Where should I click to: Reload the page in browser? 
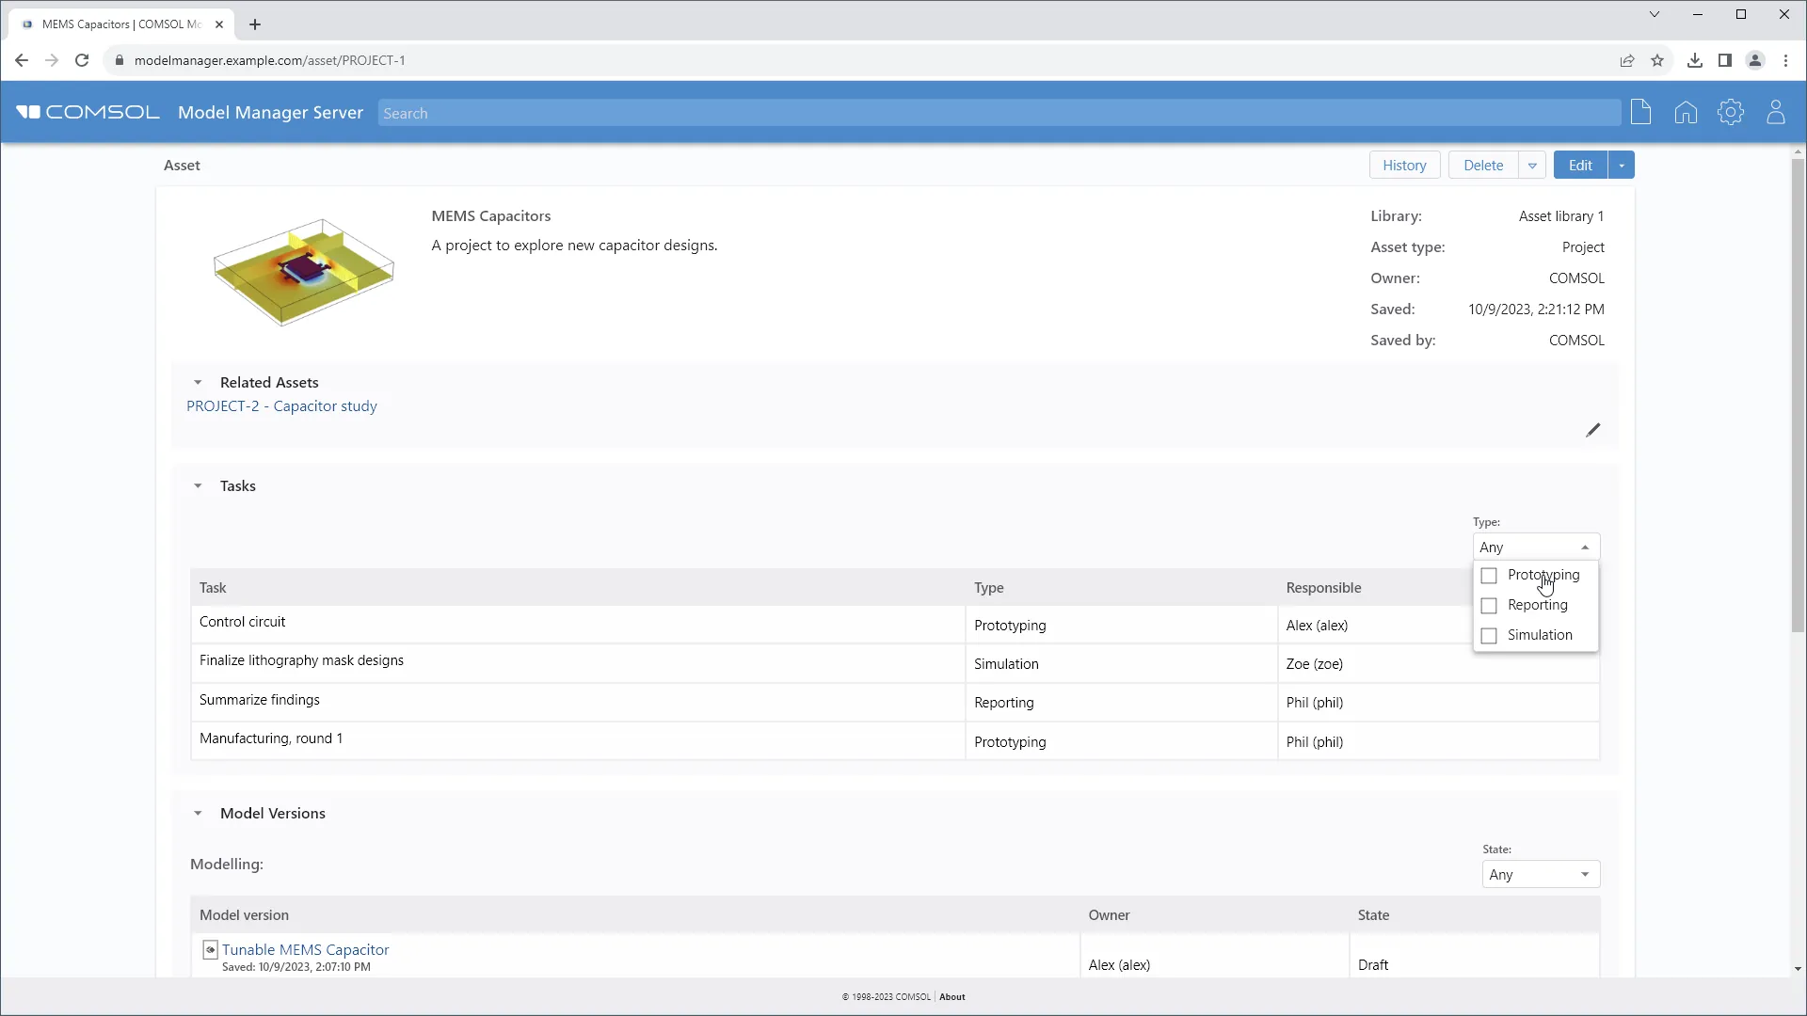click(82, 60)
